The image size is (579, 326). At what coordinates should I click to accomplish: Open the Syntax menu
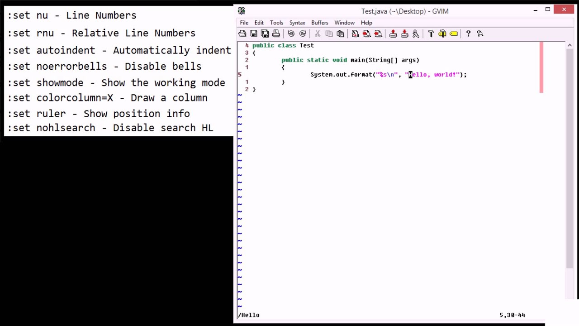point(297,23)
